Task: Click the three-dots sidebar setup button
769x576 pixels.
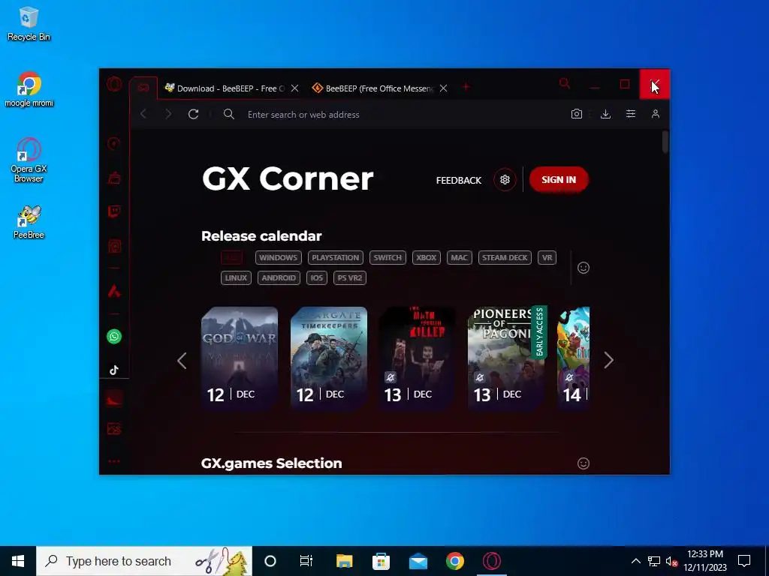Action: click(114, 461)
